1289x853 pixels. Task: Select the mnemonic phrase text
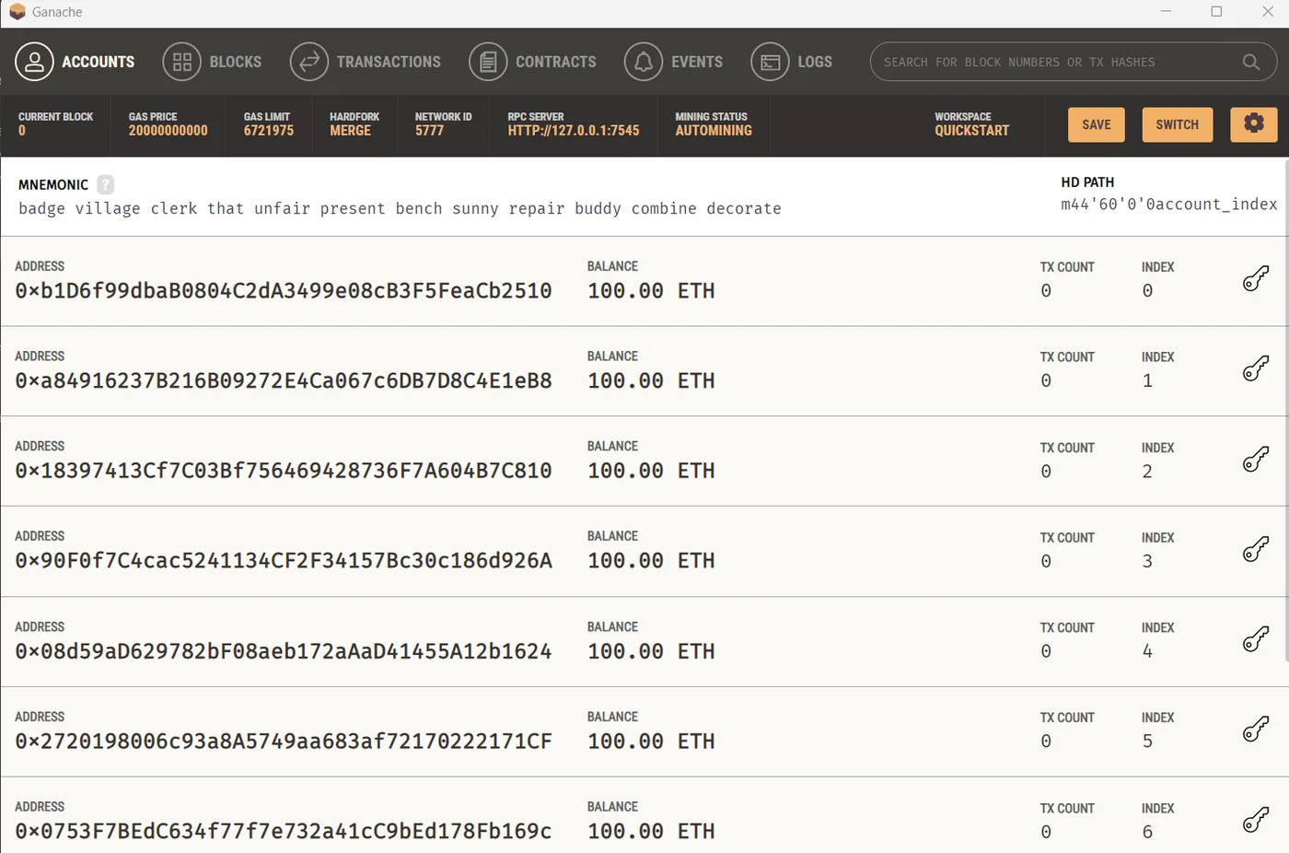pos(400,209)
